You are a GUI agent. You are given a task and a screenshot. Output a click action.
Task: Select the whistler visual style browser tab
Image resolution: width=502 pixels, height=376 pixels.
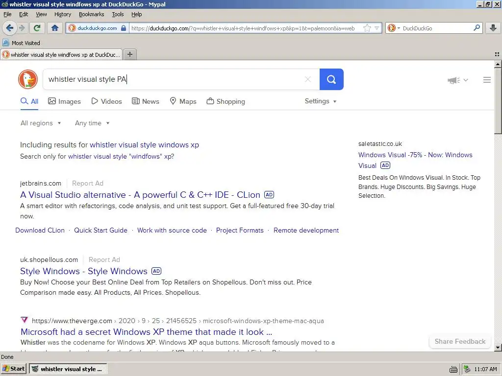(x=61, y=55)
